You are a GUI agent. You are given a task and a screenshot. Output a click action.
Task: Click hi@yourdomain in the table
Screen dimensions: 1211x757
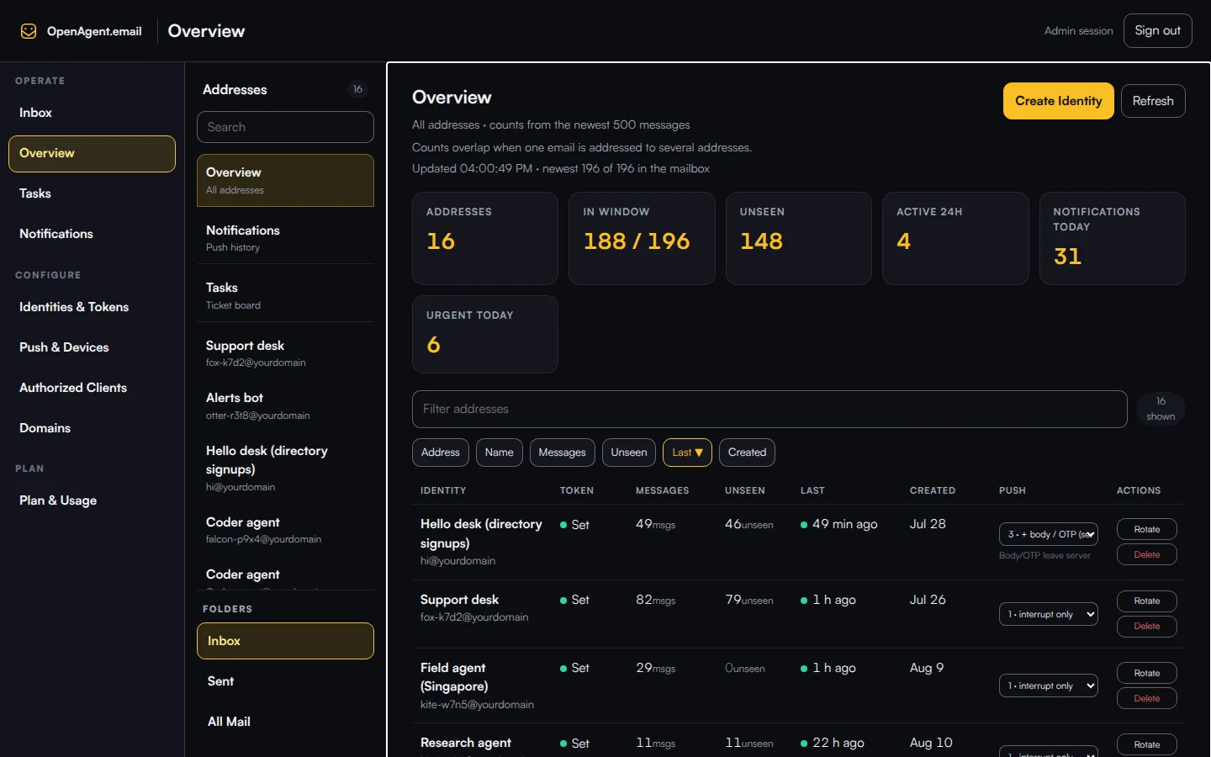(457, 561)
